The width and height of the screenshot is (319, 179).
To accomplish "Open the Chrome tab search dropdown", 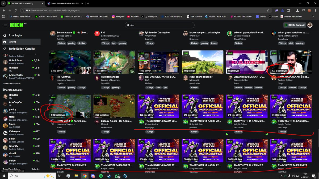I will [x=3, y=3].
